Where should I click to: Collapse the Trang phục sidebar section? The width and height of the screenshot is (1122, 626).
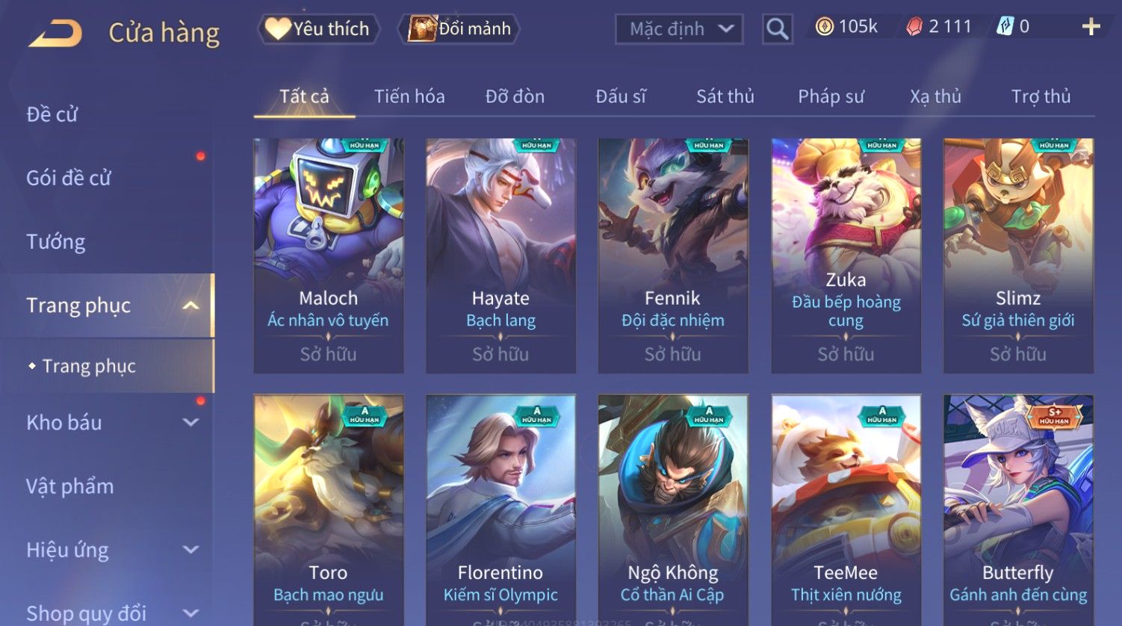(190, 306)
